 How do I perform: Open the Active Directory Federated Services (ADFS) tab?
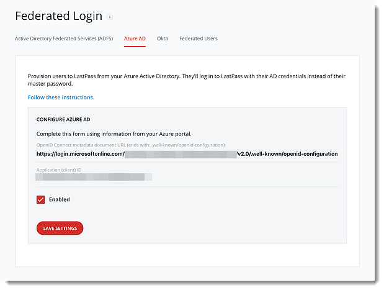coord(64,39)
